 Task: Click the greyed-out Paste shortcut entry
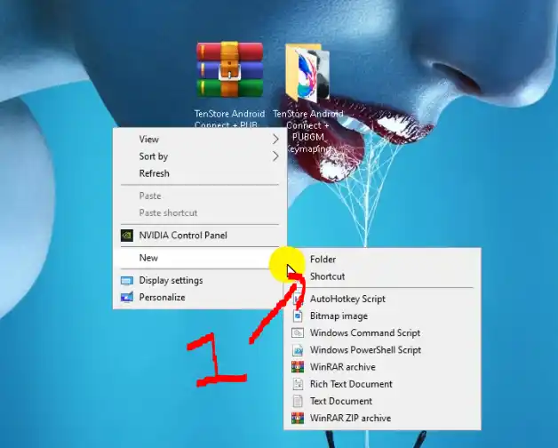(x=168, y=213)
